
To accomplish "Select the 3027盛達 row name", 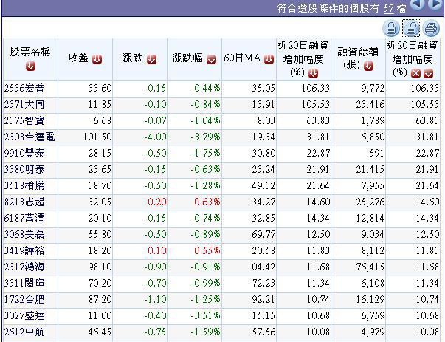I will [24, 315].
